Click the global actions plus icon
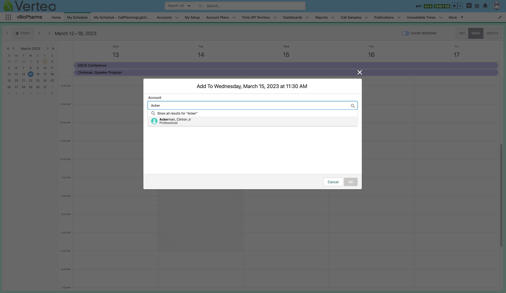This screenshot has height=293, width=506. [x=469, y=6]
